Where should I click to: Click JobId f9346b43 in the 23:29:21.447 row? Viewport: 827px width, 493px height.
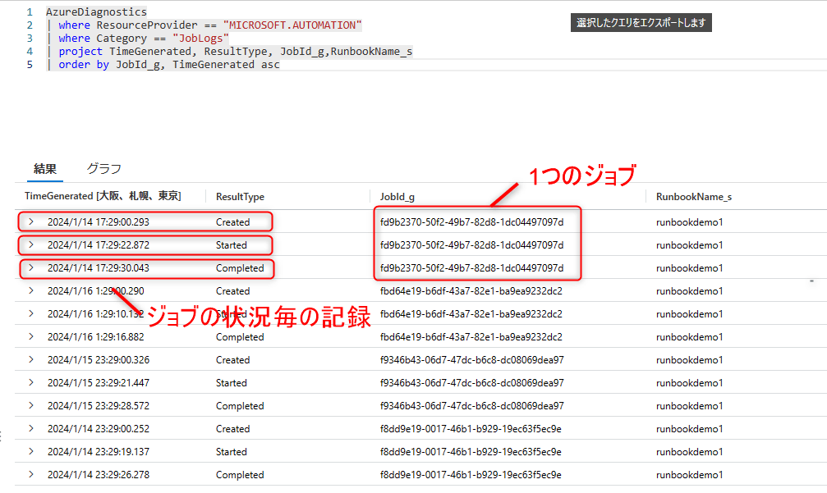coord(471,382)
